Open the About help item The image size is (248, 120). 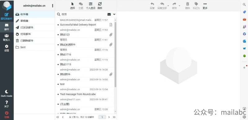[x=7, y=104]
